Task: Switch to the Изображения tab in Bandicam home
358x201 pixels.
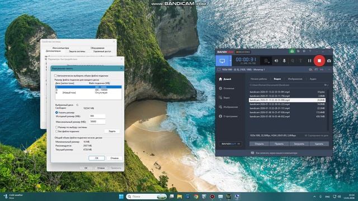Action: coord(295,79)
